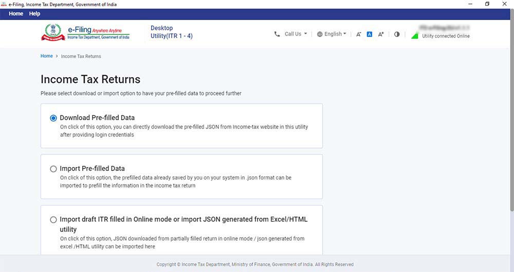Go to Home via breadcrumb link
The height and width of the screenshot is (272, 514).
46,56
